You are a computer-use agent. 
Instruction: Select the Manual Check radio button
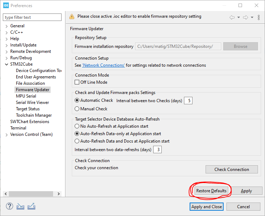click(77, 109)
